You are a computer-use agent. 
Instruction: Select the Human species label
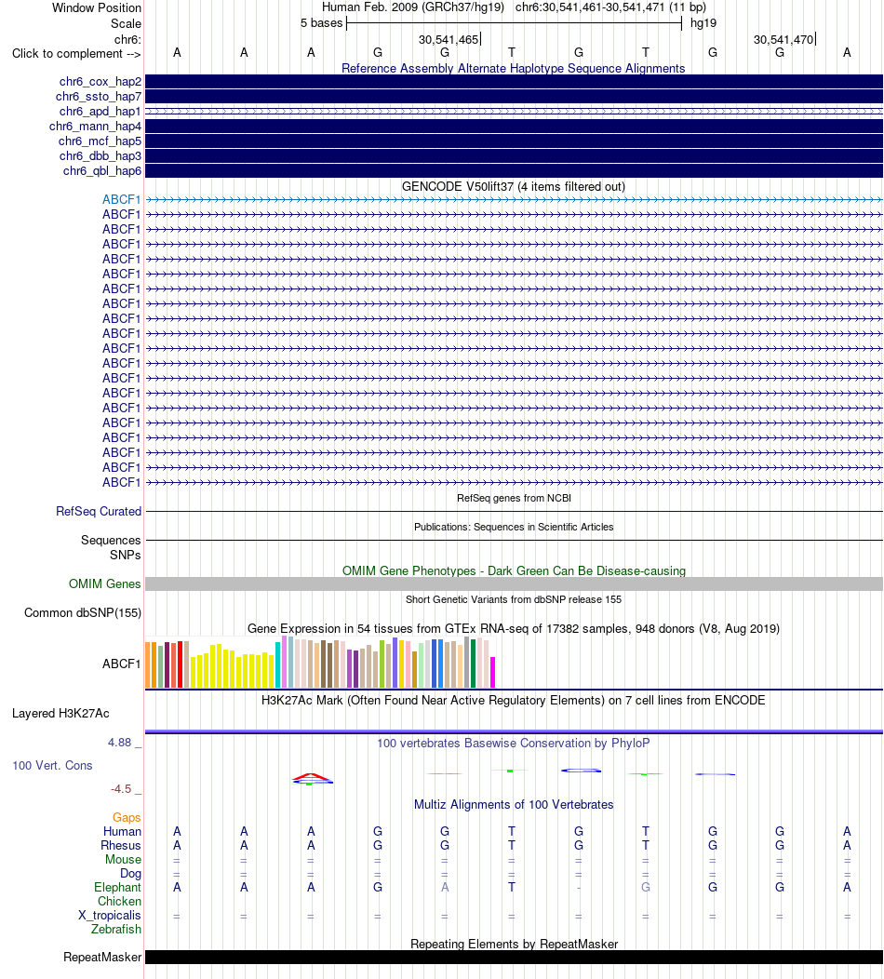122,832
